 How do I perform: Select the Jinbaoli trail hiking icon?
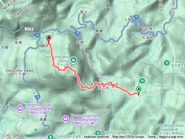[166, 63]
